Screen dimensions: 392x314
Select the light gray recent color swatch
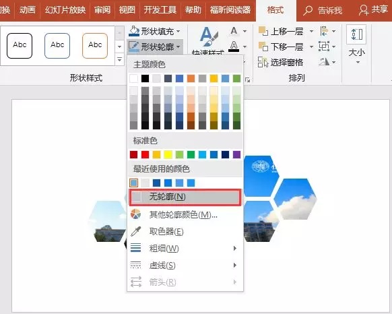coord(145,183)
